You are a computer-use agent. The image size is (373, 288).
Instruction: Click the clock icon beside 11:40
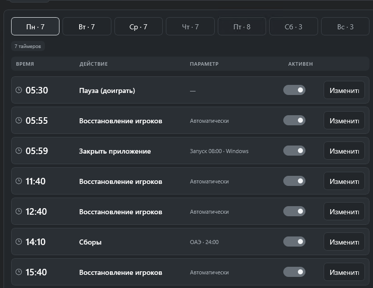point(19,181)
